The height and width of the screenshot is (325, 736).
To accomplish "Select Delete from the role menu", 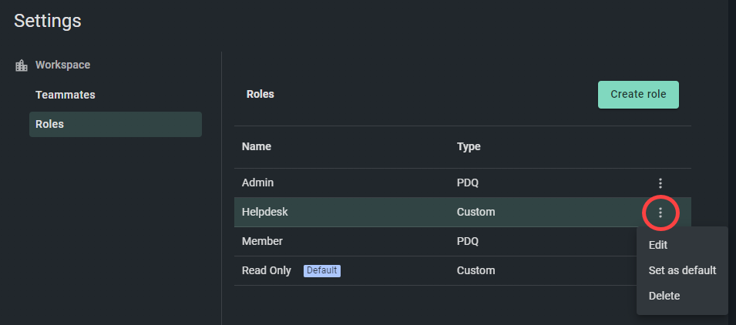I will [x=664, y=296].
